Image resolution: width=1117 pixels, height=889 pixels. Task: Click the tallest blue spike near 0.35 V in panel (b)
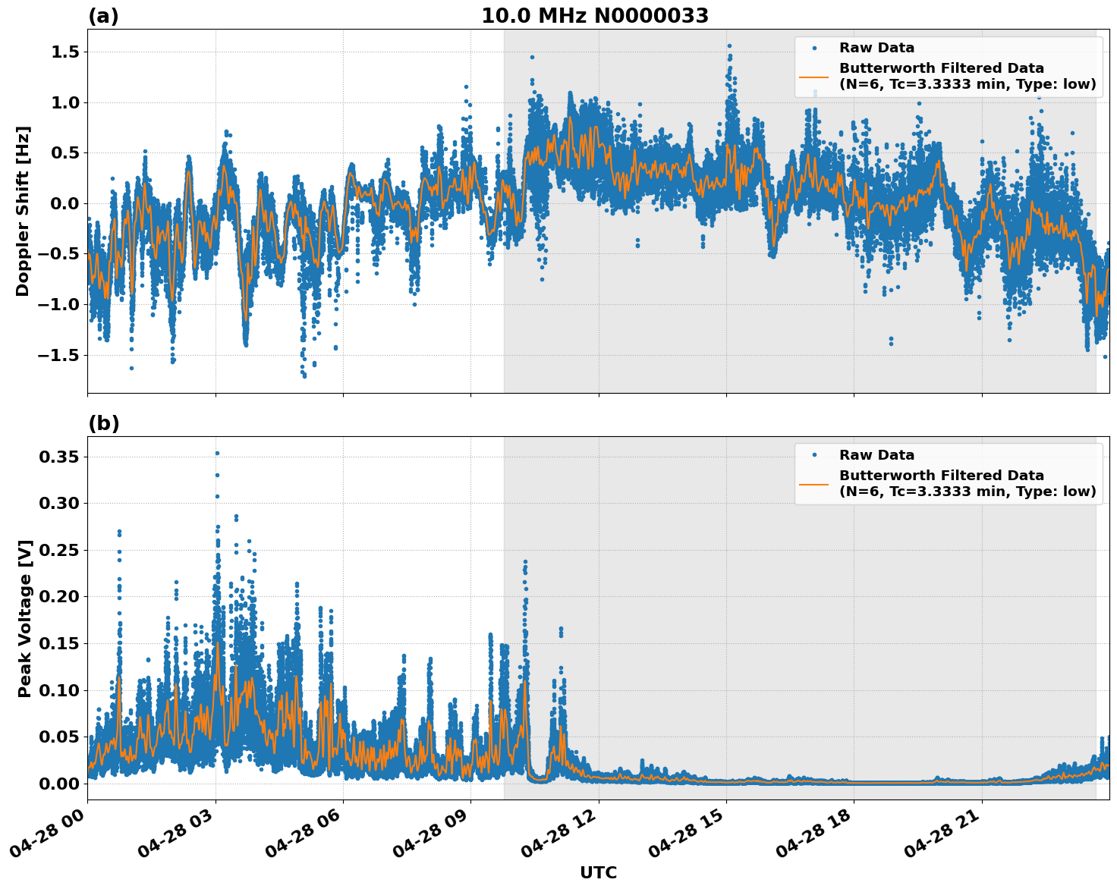[x=216, y=454]
